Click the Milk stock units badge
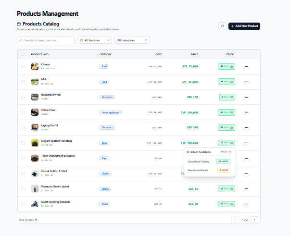The image size is (290, 236). tap(227, 82)
